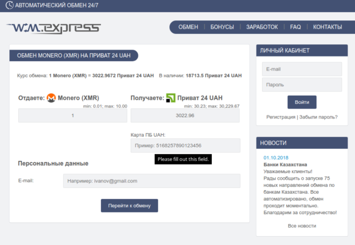The image size is (355, 245).
Task: Focus the login E-mail field in Личный кабинет
Action: [x=302, y=69]
